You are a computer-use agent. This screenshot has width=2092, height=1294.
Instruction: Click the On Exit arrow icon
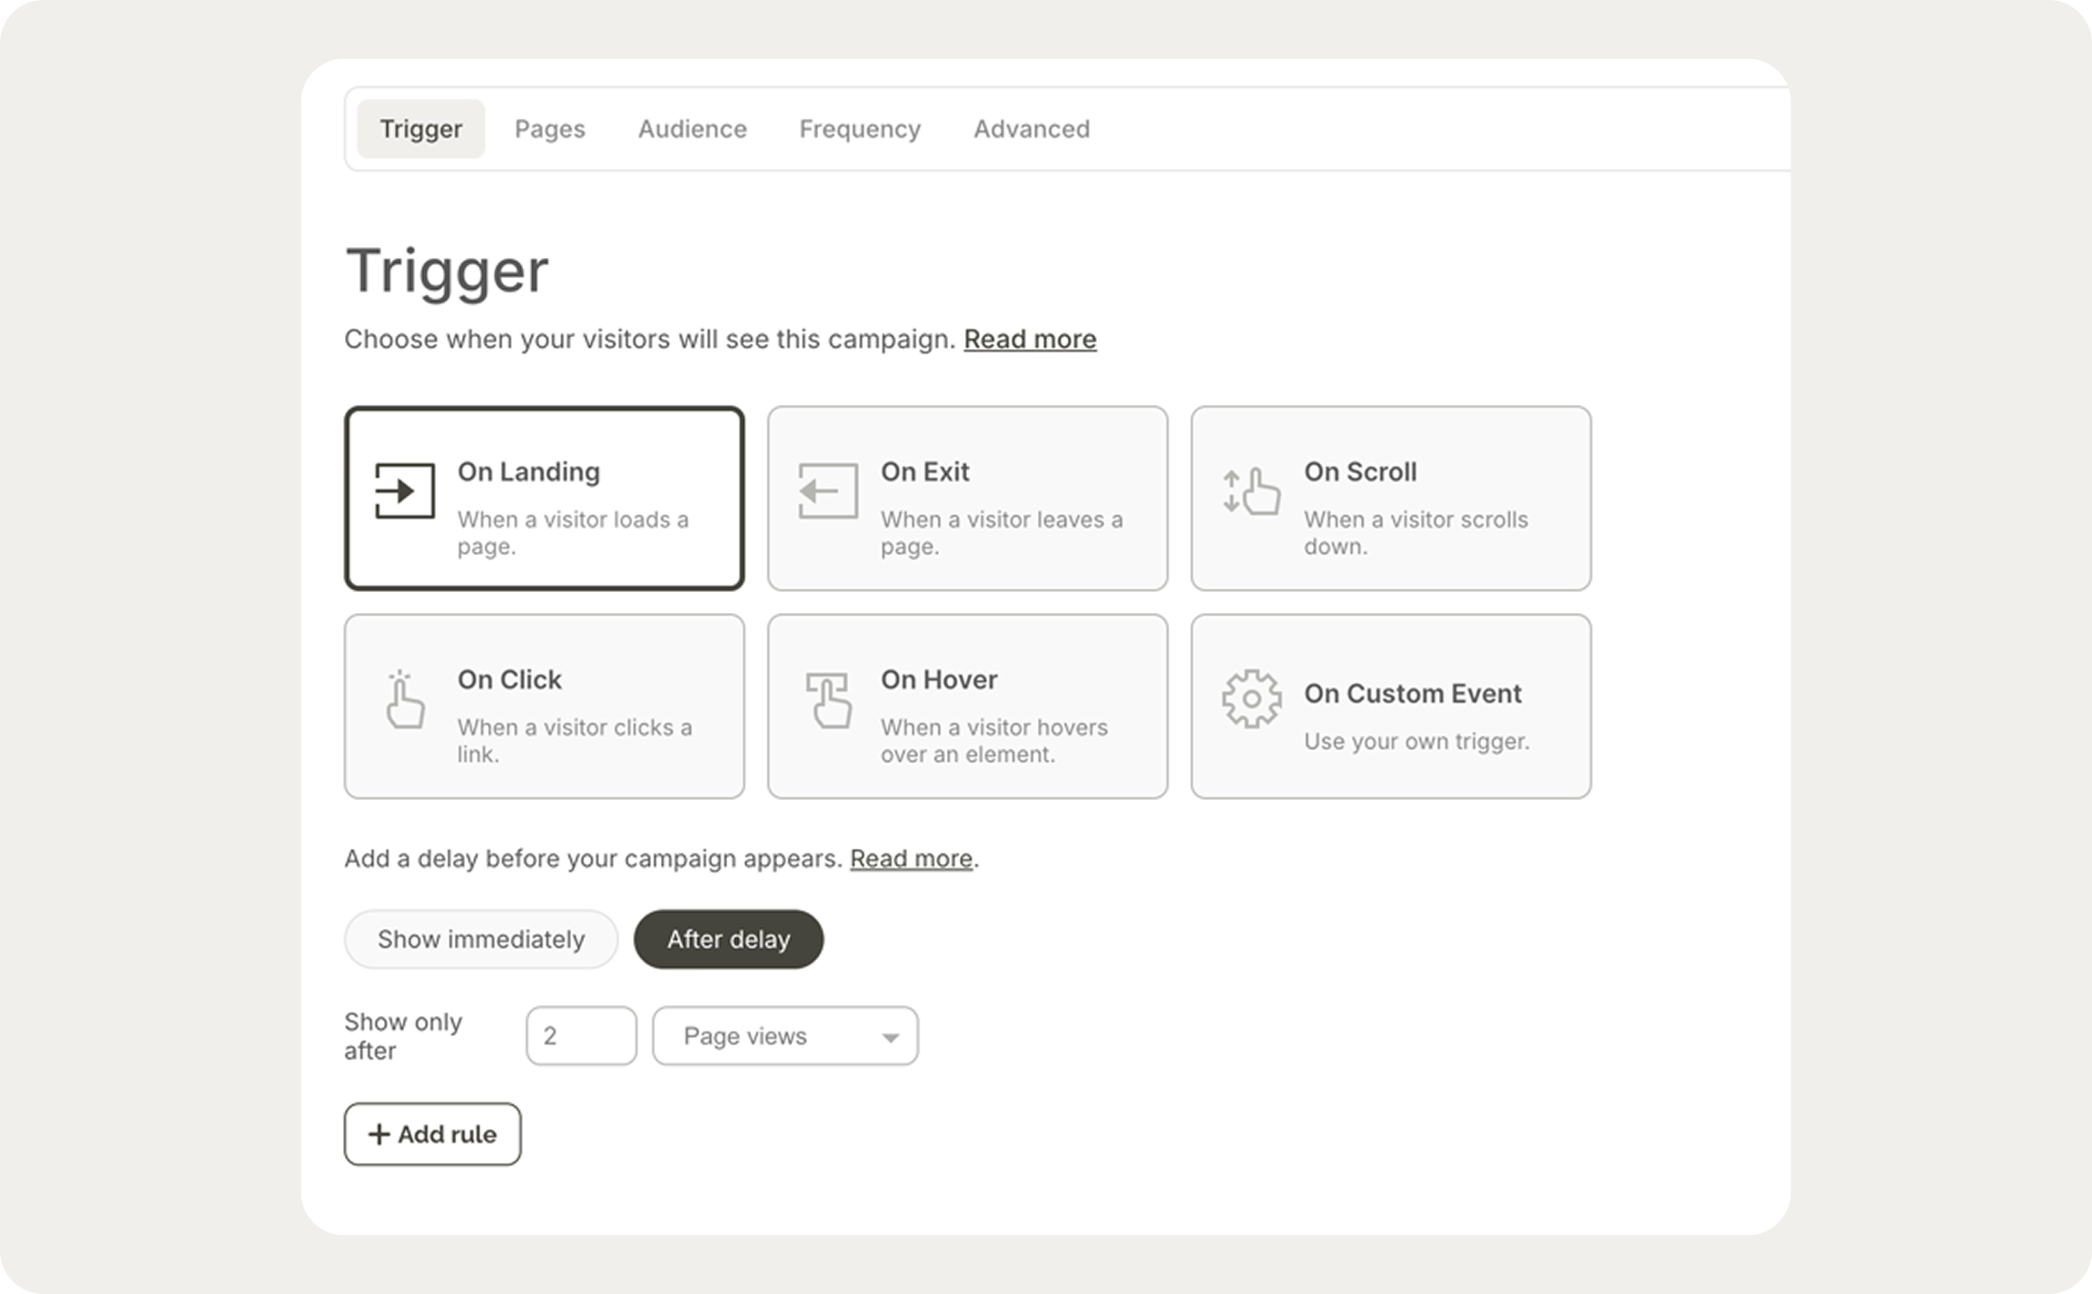point(827,491)
